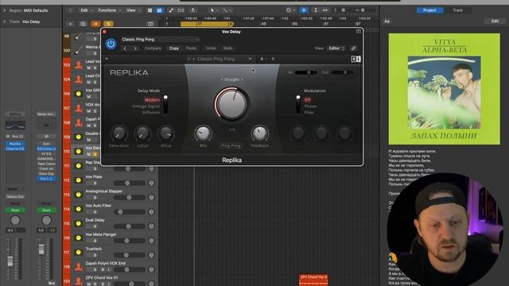The width and height of the screenshot is (509, 286).
Task: Open the View Editor dropdown
Action: click(336, 48)
